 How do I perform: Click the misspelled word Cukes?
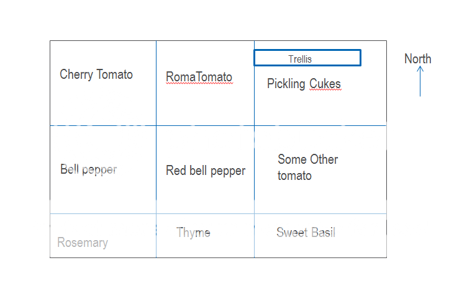tap(325, 84)
